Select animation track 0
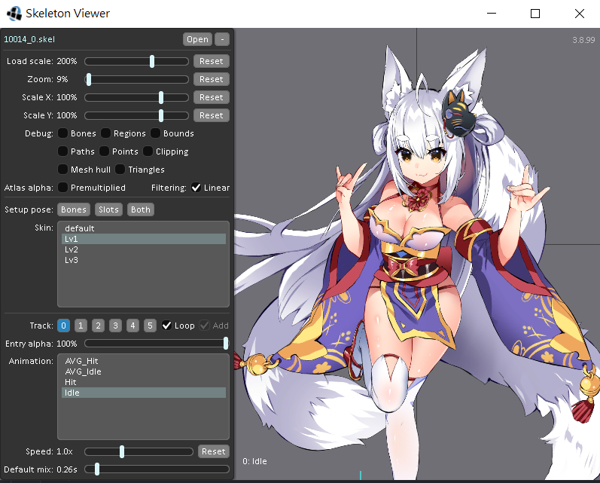This screenshot has height=483, width=600. (63, 326)
